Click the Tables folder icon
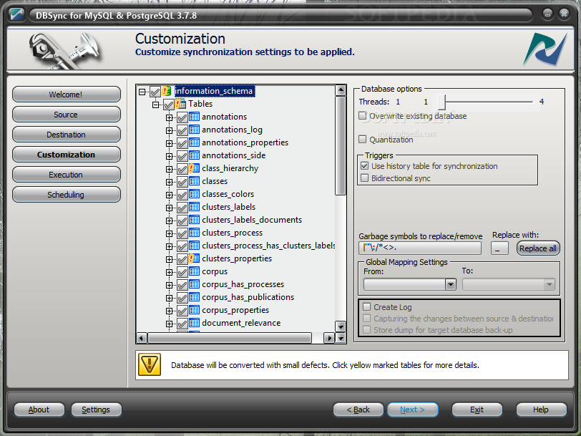Image resolution: width=581 pixels, height=436 pixels. [180, 104]
